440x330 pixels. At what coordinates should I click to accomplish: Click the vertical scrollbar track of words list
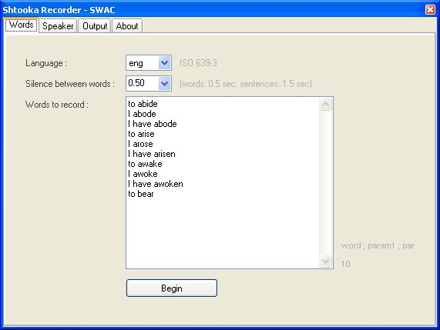325,182
